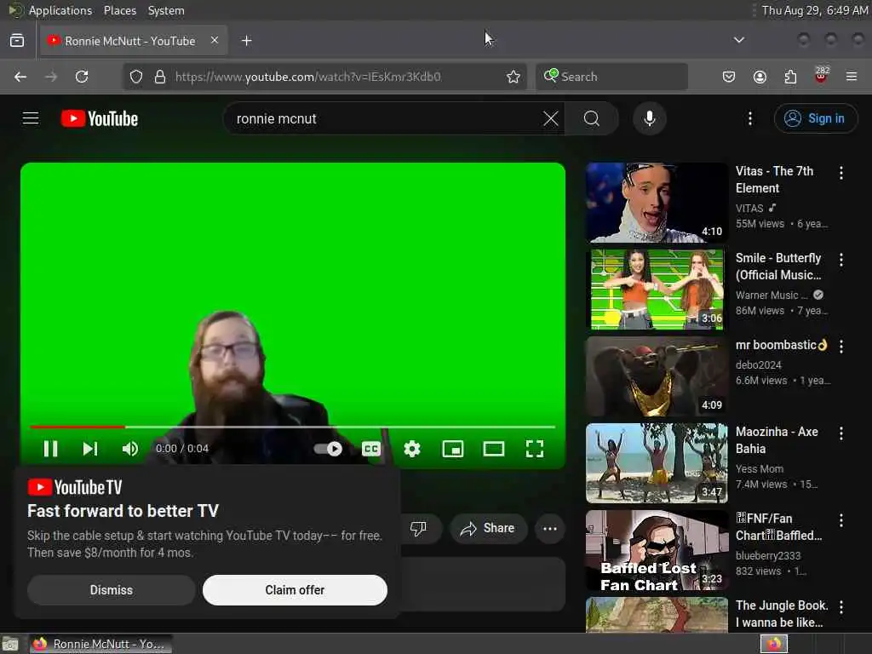
Task: Reload the current page
Action: pos(82,77)
